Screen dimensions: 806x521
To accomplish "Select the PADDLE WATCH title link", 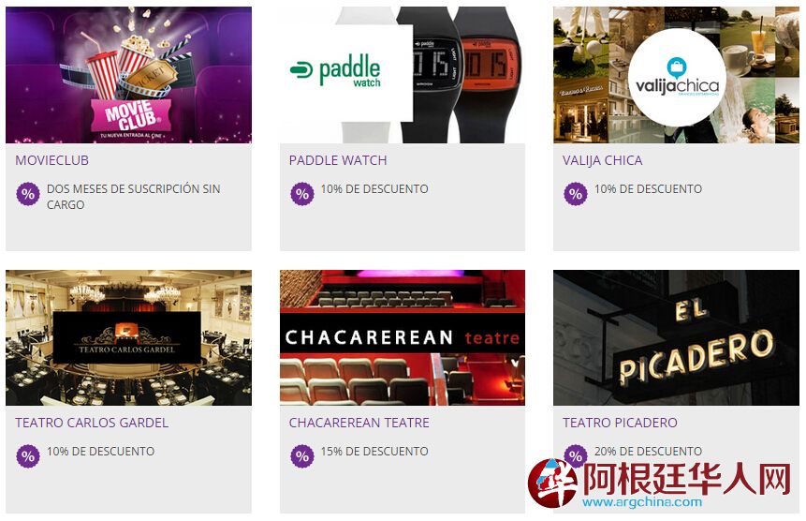I will pos(338,160).
